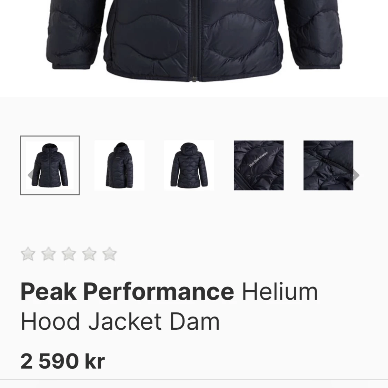The image size is (388, 388).
Task: Rate the product one star
Action: (28, 254)
